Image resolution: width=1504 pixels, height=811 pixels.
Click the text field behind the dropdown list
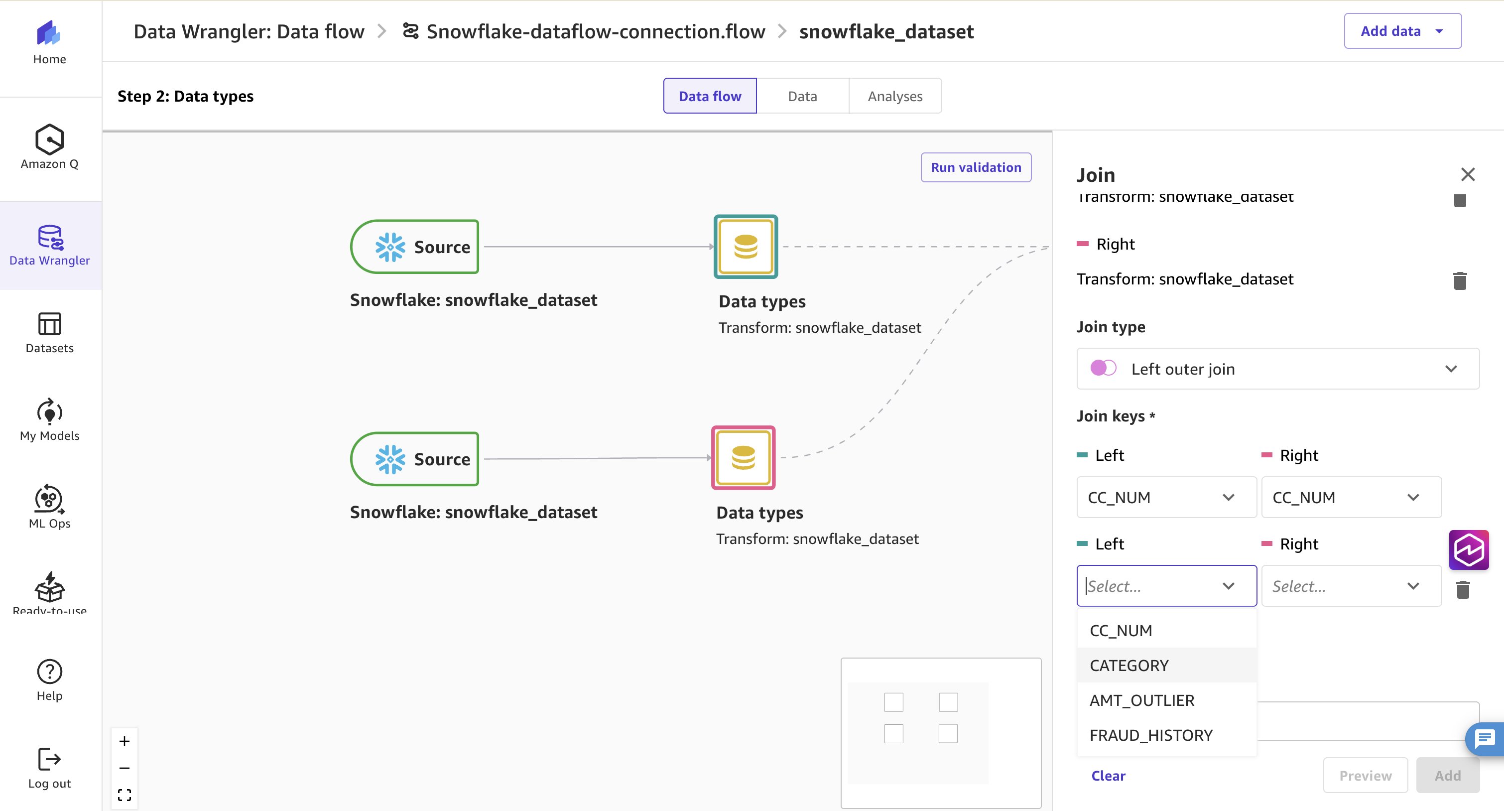tap(1368, 721)
